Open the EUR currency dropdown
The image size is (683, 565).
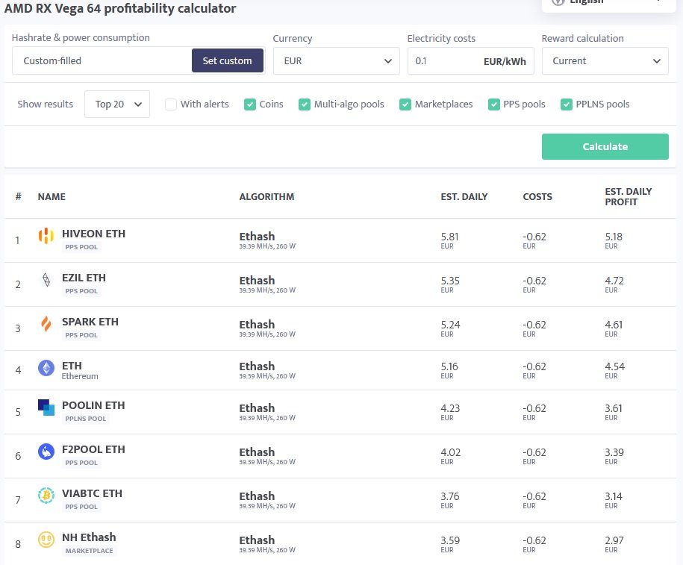point(336,61)
